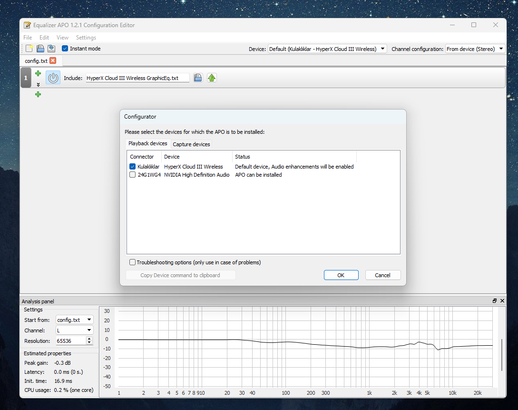Click the Open file toolbar icon
Image resolution: width=518 pixels, height=410 pixels.
pos(40,49)
